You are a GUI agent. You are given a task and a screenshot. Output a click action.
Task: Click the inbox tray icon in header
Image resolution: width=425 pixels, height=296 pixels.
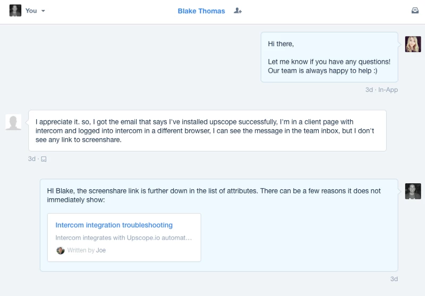tap(415, 11)
